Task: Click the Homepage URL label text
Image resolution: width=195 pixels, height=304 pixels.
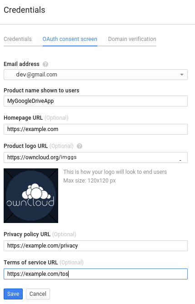Action: tap(23, 118)
